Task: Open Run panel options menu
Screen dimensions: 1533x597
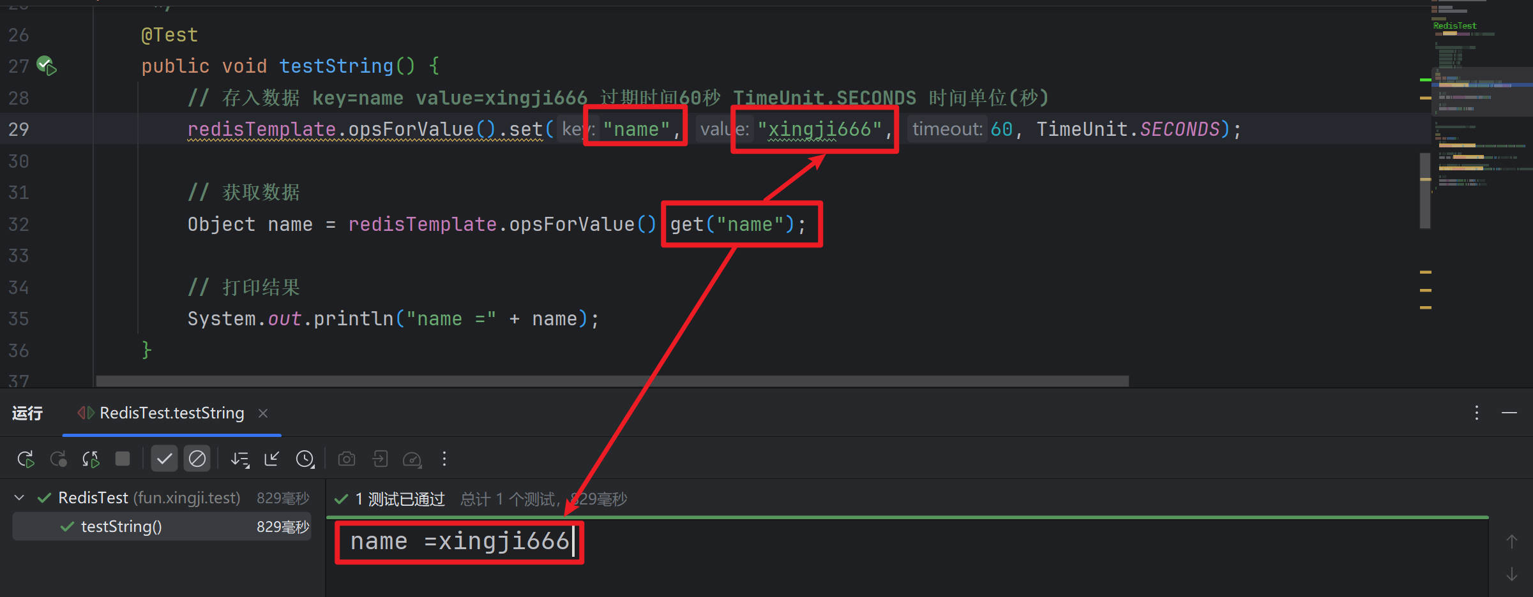Action: pos(1477,413)
